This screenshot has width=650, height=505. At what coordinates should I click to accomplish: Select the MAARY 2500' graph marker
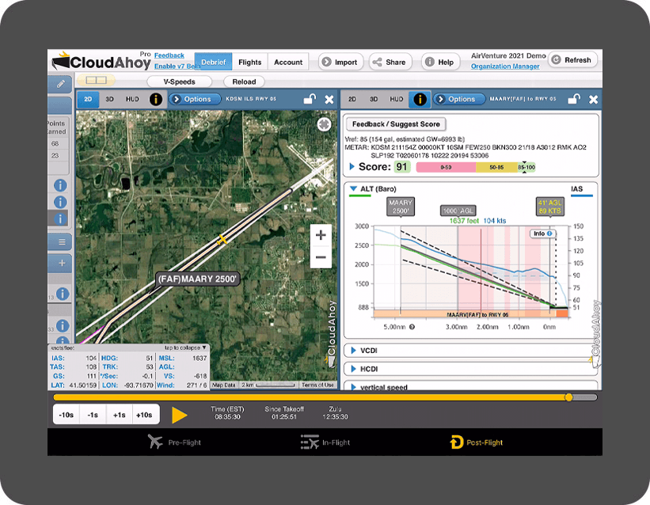point(400,207)
